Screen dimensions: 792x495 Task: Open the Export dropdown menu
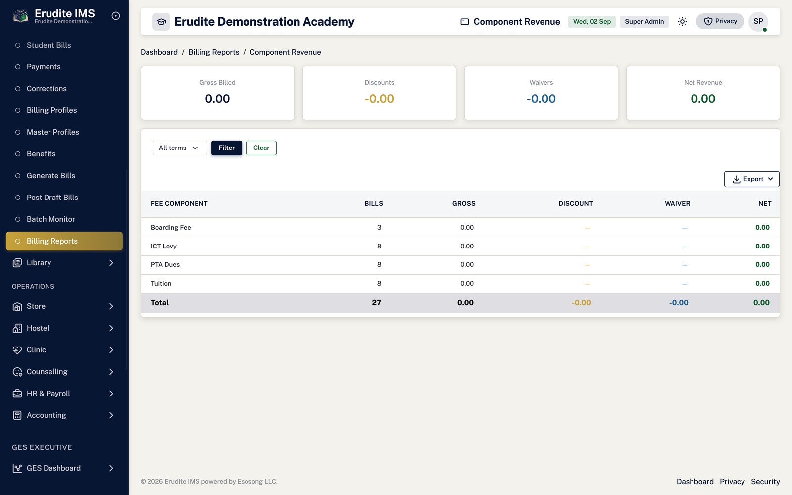click(751, 179)
